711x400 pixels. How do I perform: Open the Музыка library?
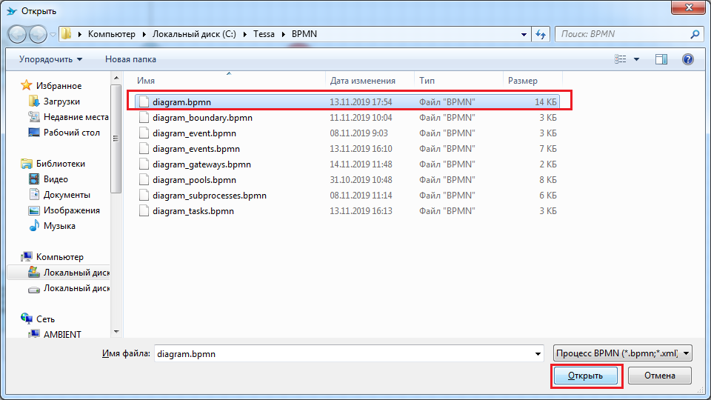(59, 226)
